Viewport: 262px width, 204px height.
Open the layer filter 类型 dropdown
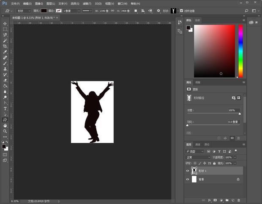click(x=196, y=151)
